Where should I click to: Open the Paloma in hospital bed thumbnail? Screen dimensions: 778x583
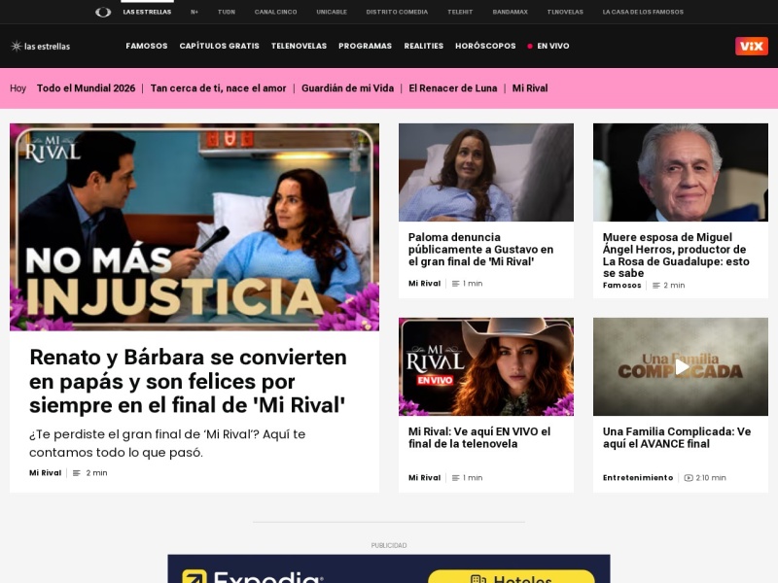pos(486,172)
